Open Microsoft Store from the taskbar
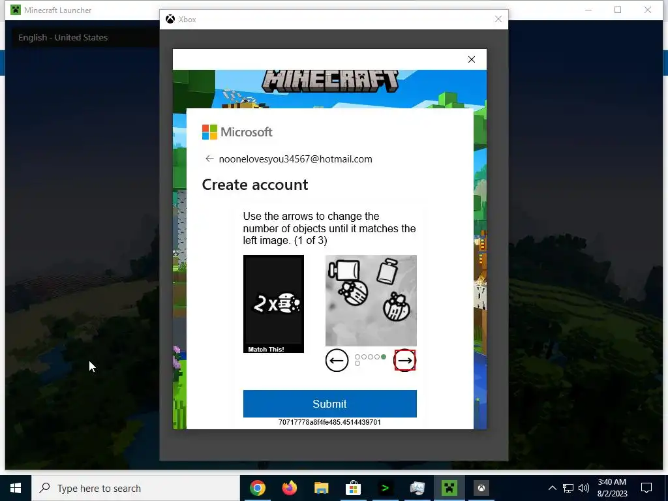Image resolution: width=668 pixels, height=501 pixels. (x=353, y=488)
